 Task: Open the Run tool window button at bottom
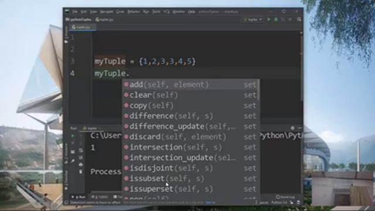pyautogui.click(x=79, y=197)
